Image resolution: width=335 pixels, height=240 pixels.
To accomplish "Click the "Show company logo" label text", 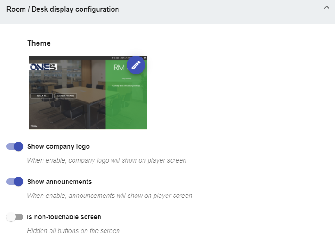I will coord(58,146).
